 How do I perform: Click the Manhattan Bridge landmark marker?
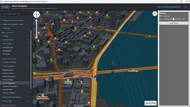150,36
